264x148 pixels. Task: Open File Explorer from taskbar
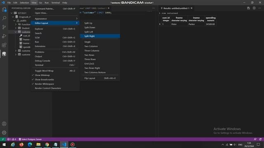tap(38, 144)
